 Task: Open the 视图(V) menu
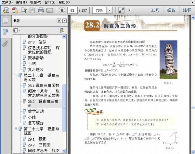click(35, 2)
